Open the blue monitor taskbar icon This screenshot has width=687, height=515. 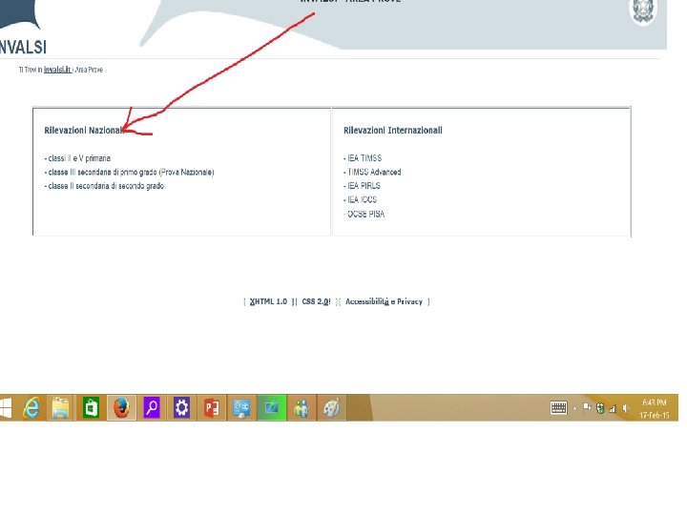(241, 408)
